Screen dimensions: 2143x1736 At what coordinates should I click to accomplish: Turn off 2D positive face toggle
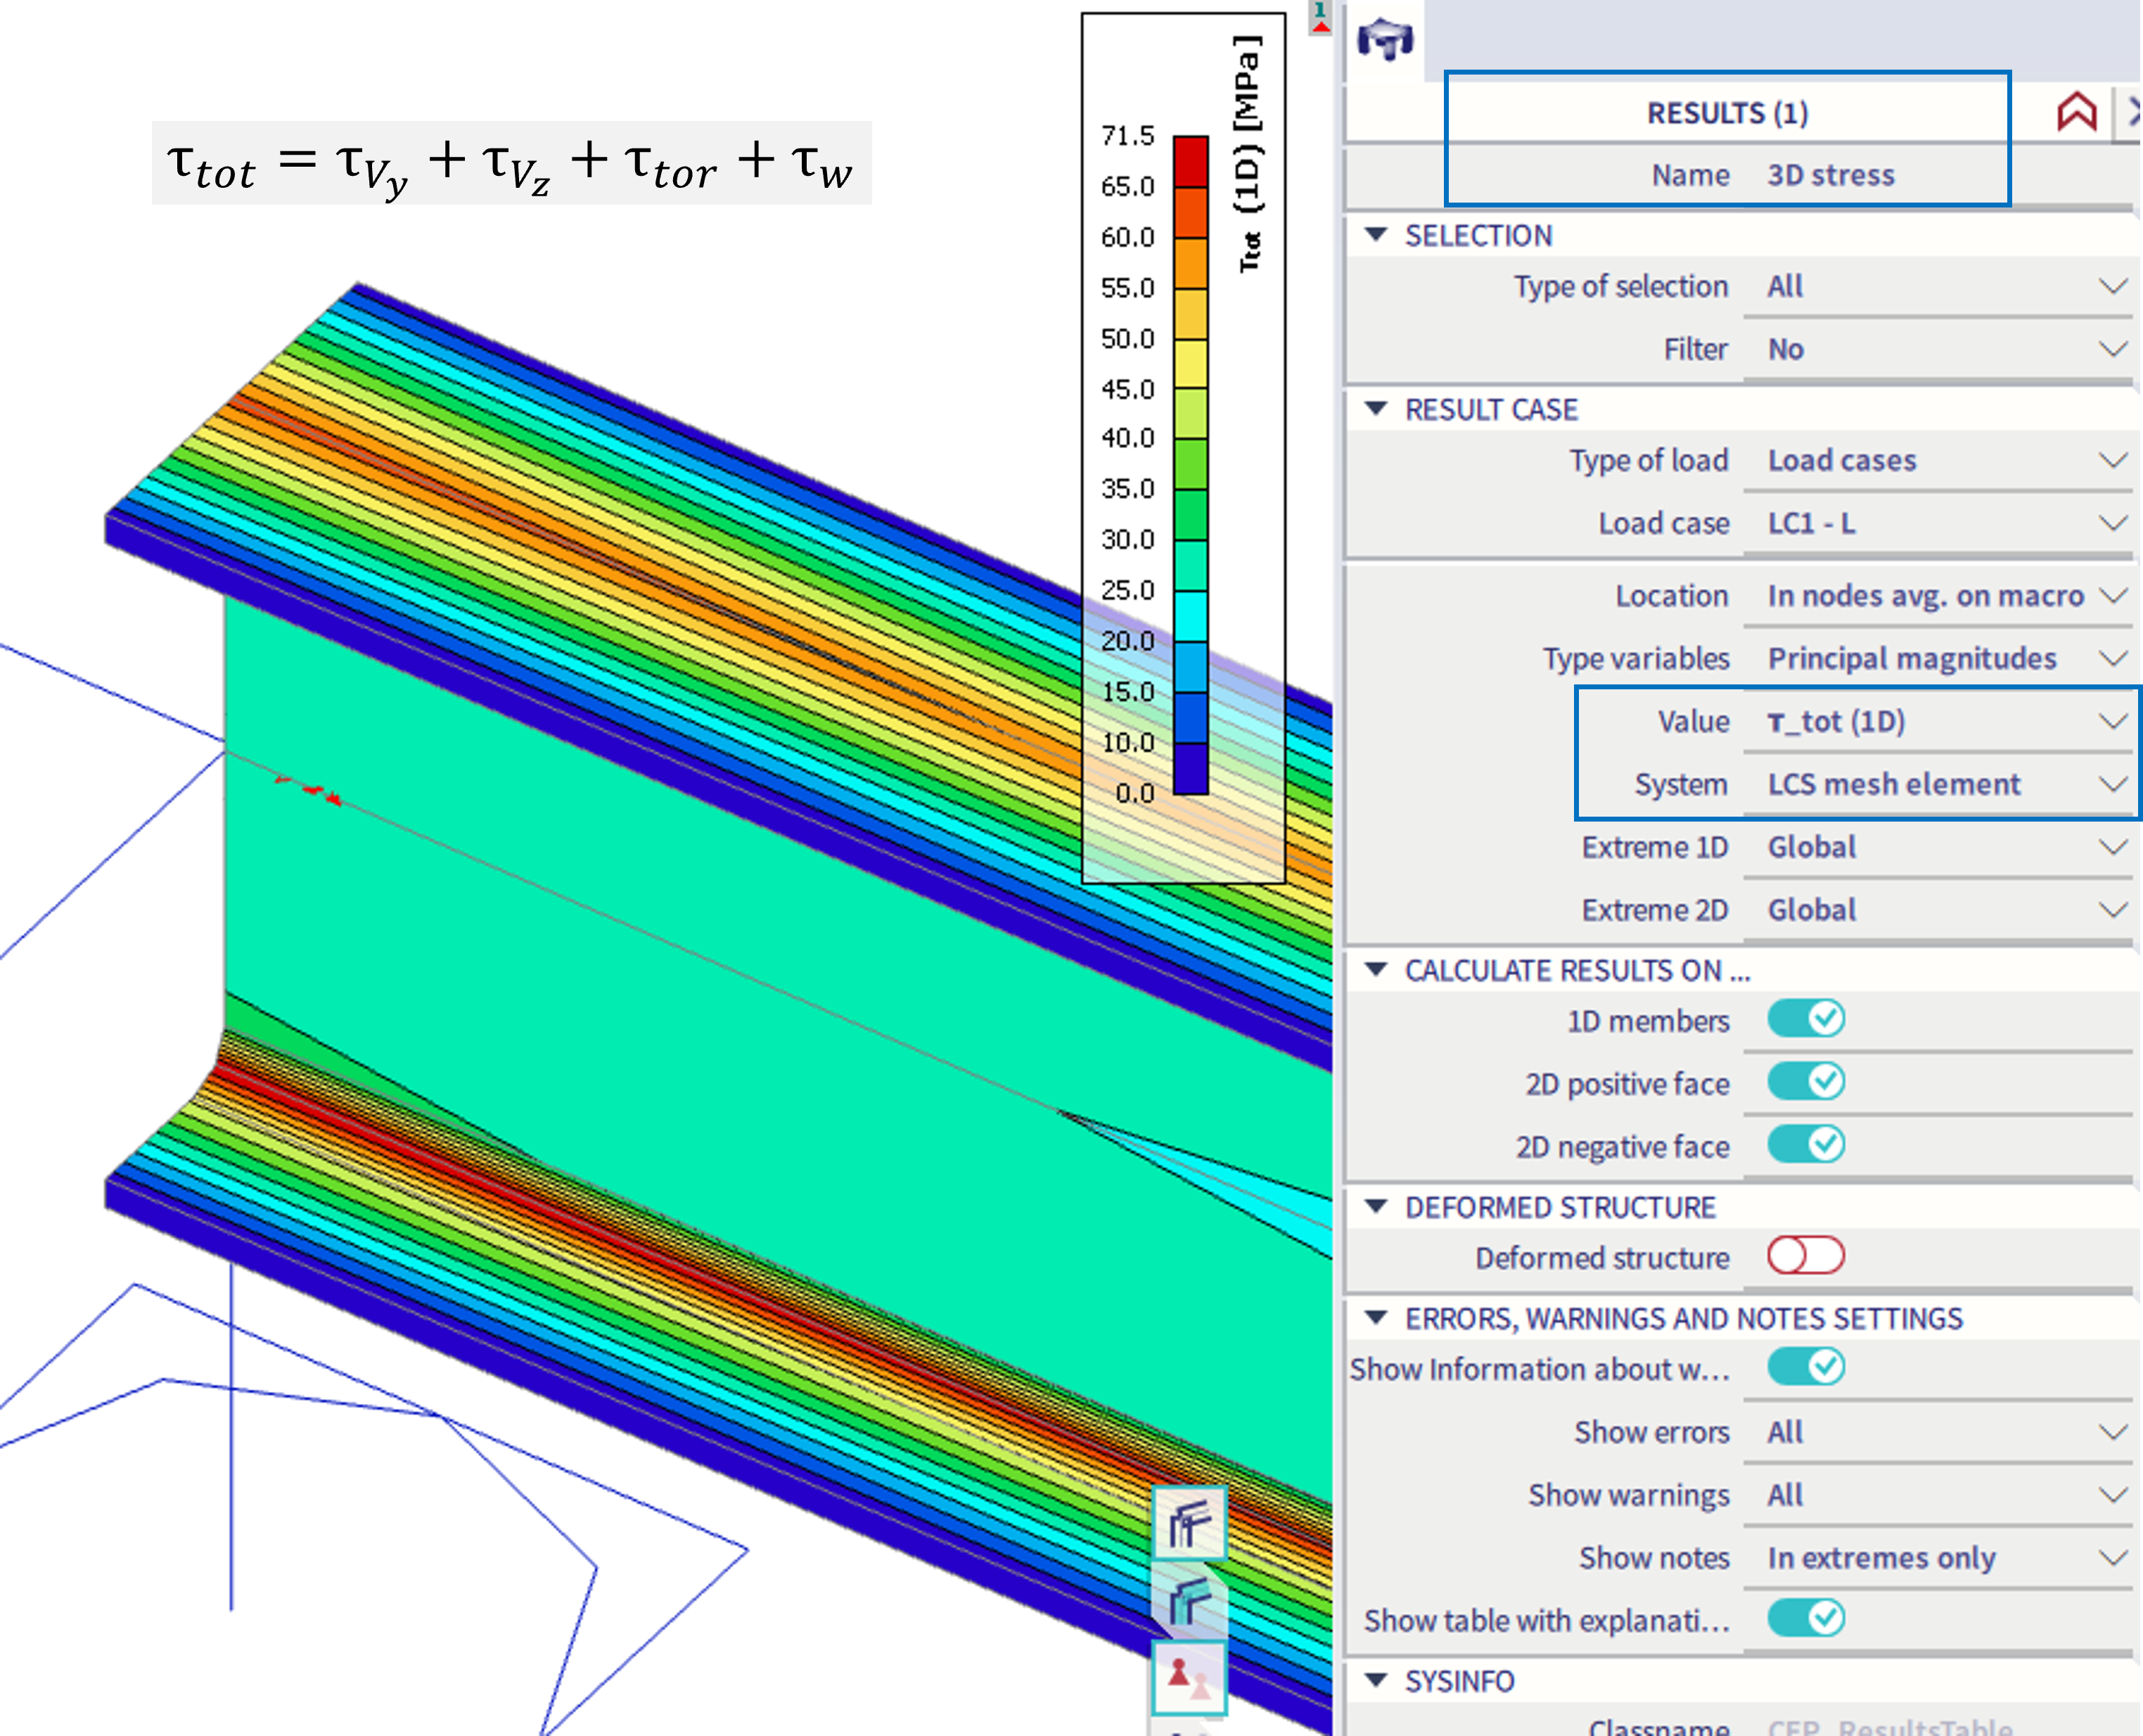click(x=1805, y=1082)
